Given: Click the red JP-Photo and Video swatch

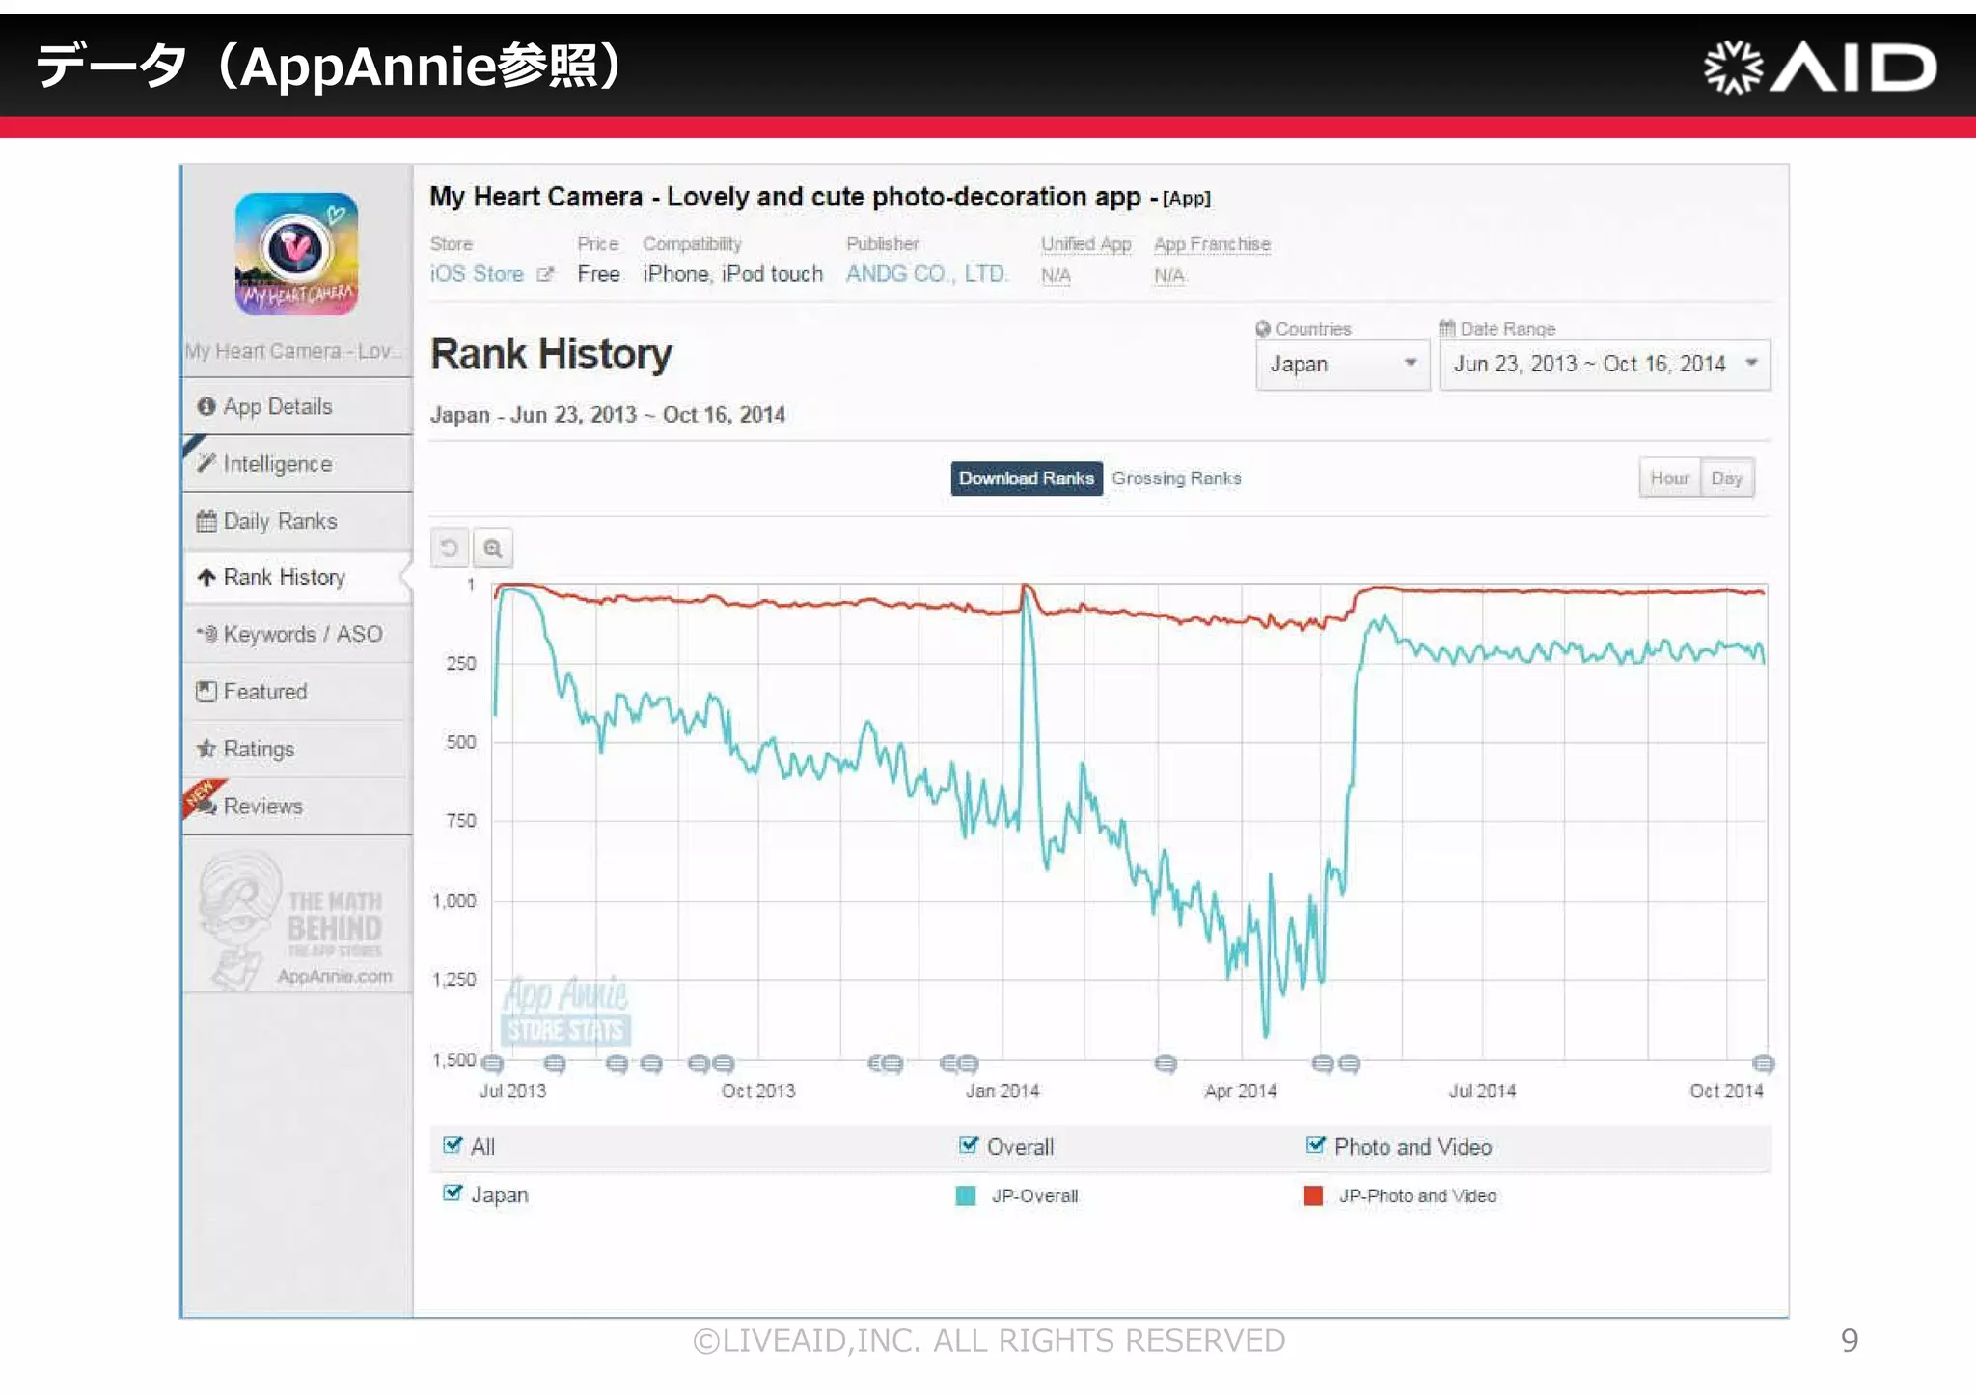Looking at the screenshot, I should tap(1313, 1195).
